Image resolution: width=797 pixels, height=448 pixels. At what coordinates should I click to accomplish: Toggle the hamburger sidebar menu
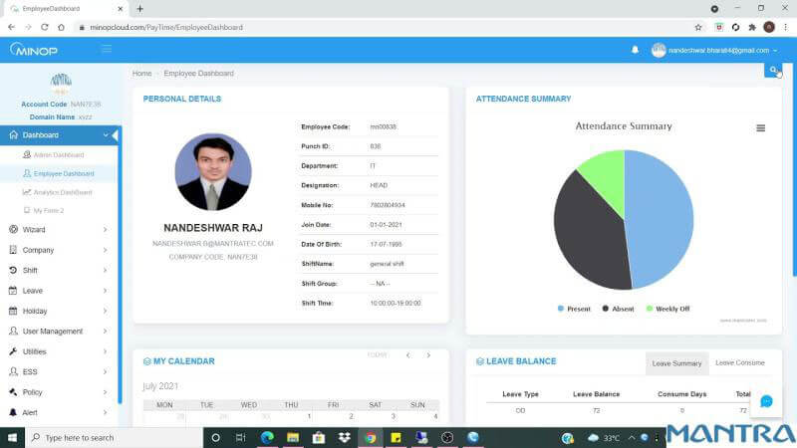107,49
